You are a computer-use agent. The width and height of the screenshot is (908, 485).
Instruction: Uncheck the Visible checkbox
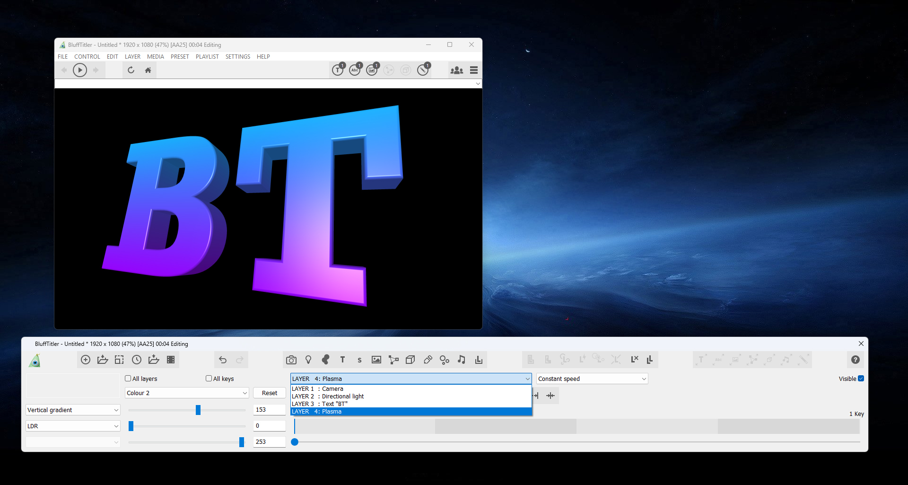click(x=861, y=379)
